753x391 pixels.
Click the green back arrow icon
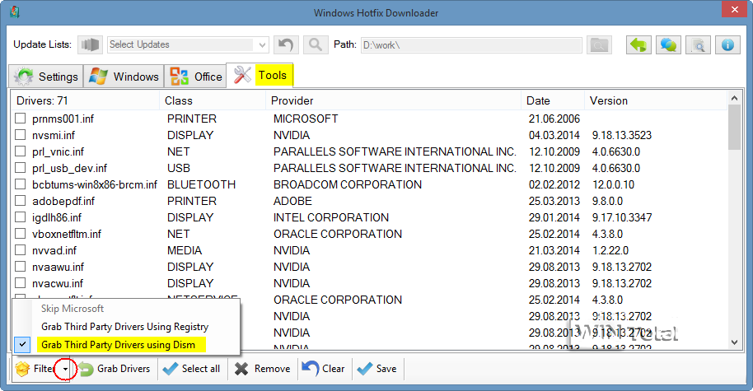pos(639,44)
